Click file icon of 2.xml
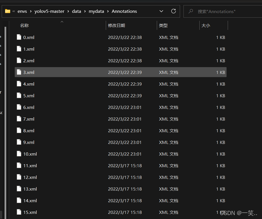The height and width of the screenshot is (219, 262). click(19, 60)
